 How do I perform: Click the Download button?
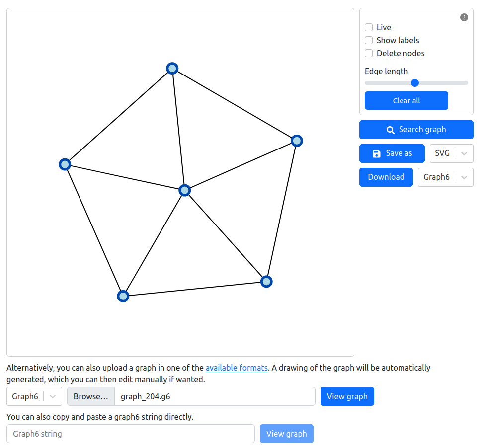[386, 177]
